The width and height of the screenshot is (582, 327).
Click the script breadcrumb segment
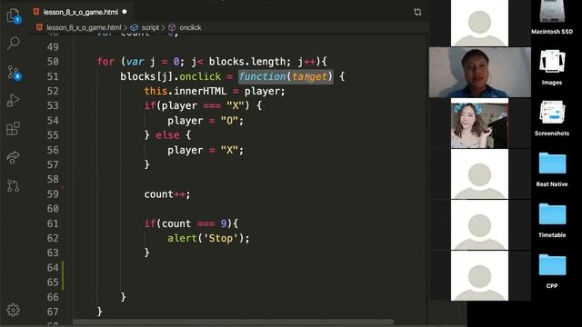point(150,27)
